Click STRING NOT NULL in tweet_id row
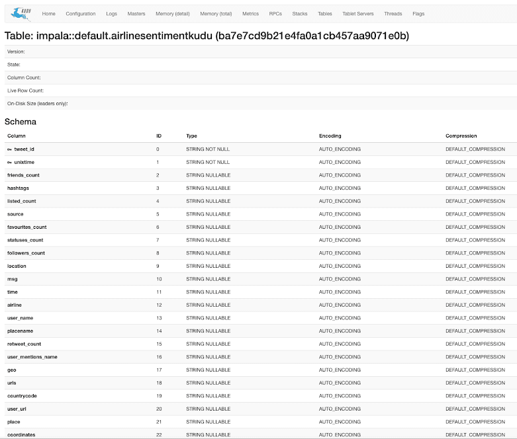Viewport: 517px width, 439px height. [208, 149]
